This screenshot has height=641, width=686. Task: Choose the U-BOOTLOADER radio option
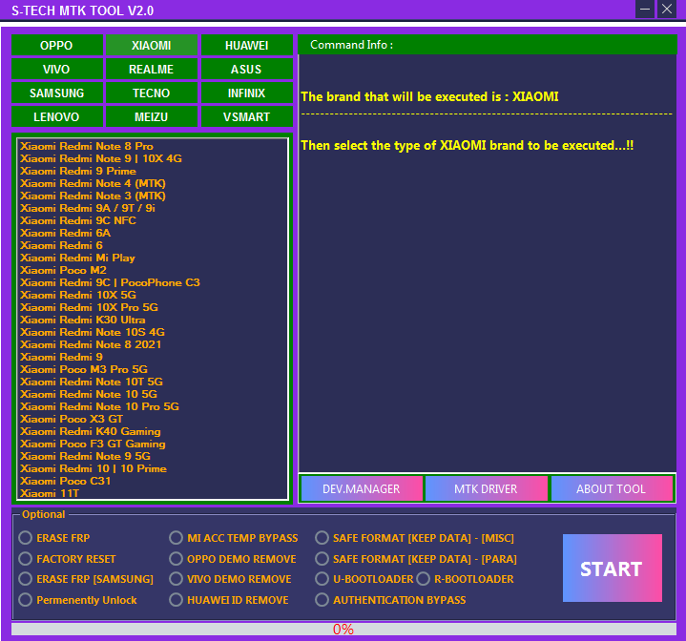point(364,579)
